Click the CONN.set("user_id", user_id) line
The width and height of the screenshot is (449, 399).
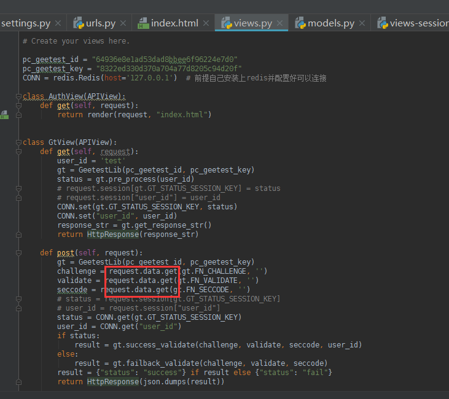click(117, 216)
